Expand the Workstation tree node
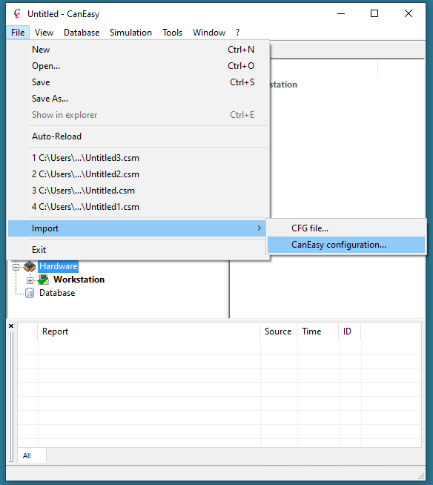 [x=30, y=280]
